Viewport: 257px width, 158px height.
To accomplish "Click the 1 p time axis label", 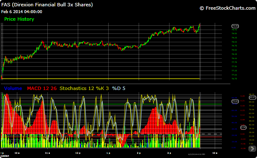I will (108, 153).
